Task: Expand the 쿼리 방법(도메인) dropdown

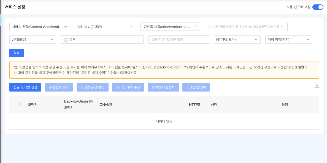Action: pyautogui.click(x=105, y=27)
